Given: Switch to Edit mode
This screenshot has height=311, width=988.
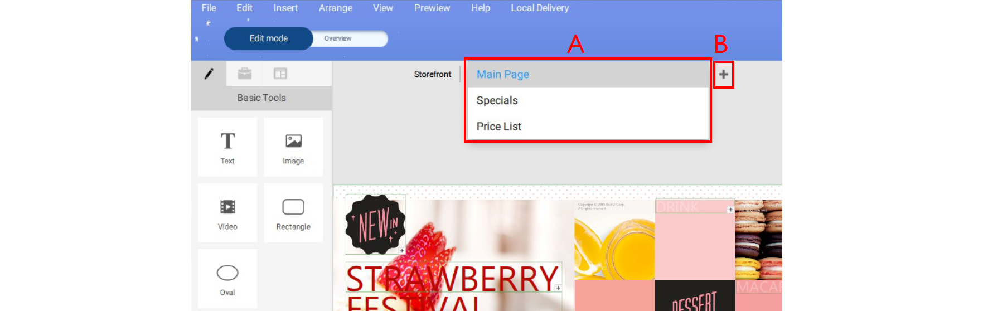Looking at the screenshot, I should click(269, 38).
